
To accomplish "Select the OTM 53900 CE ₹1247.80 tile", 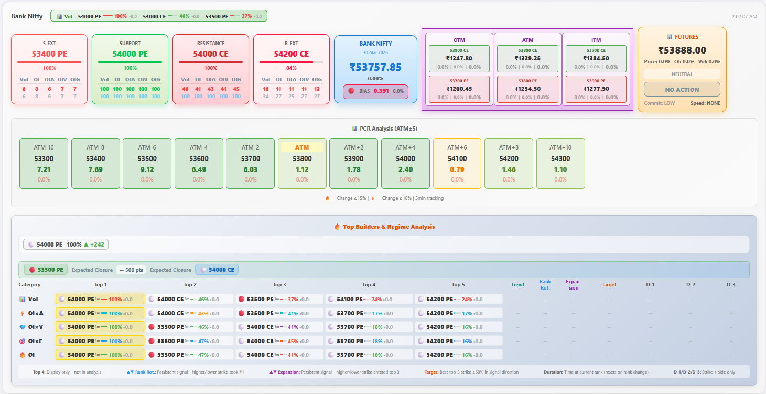I will (459, 58).
